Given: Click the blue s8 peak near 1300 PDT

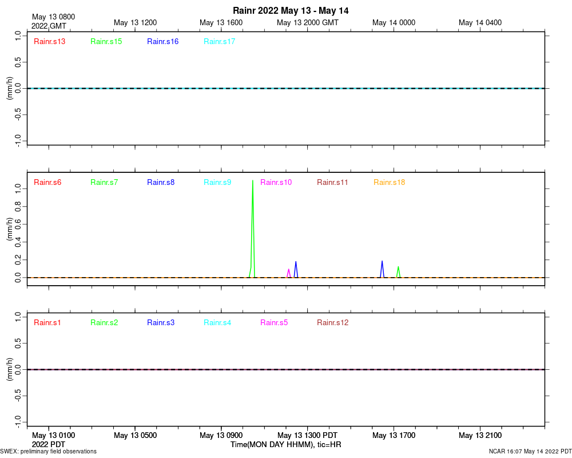Looking at the screenshot, I should pyautogui.click(x=296, y=270).
